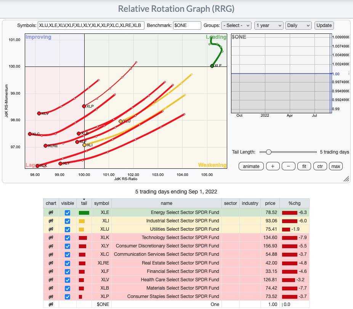Uncheck visibility for XLE
This screenshot has width=353, height=309.
[x=67, y=213]
